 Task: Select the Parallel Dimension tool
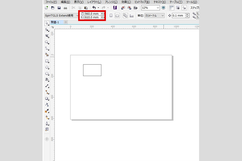(47, 86)
